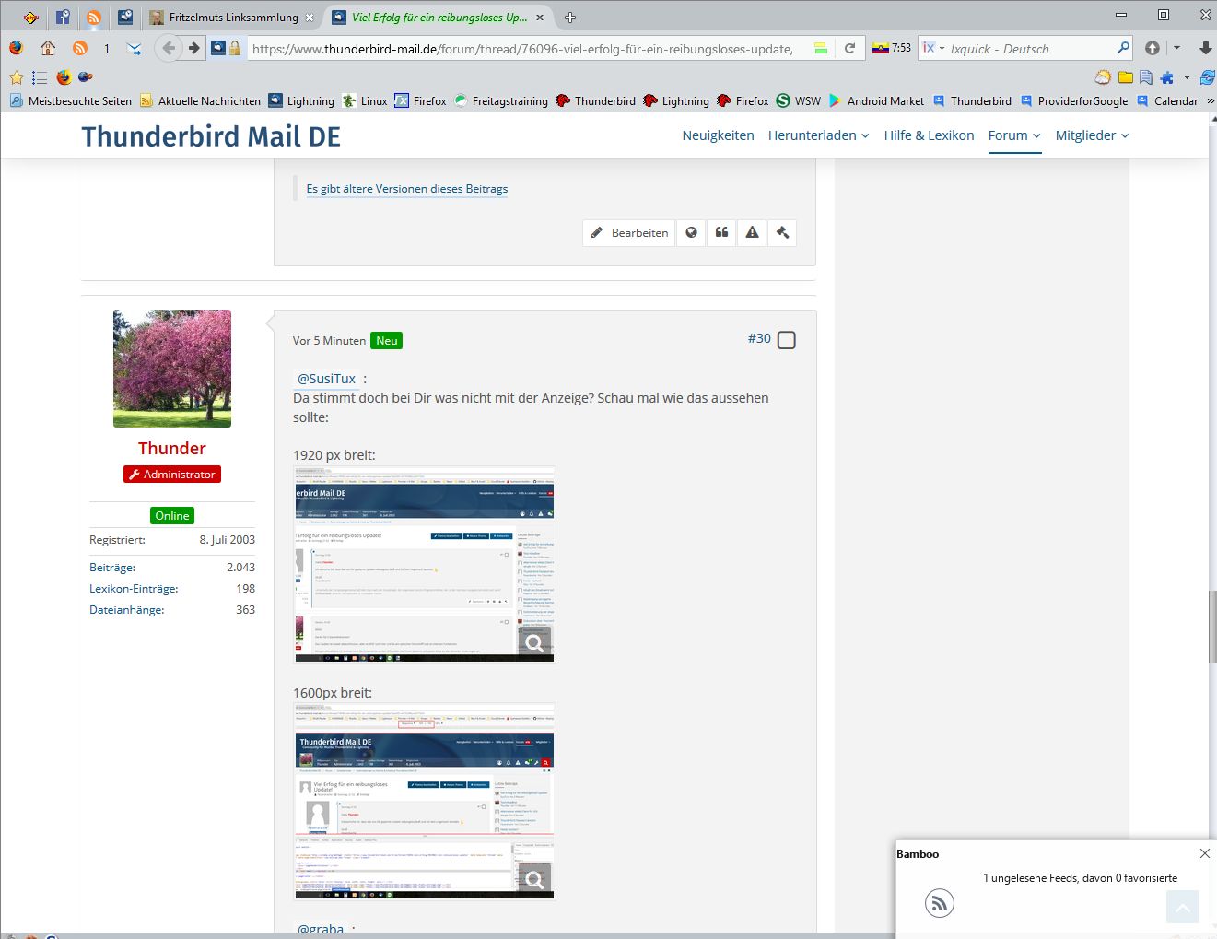Screen dimensions: 1217x939
Task: Open the Beiträge link in the user sidebar
Action: (112, 568)
